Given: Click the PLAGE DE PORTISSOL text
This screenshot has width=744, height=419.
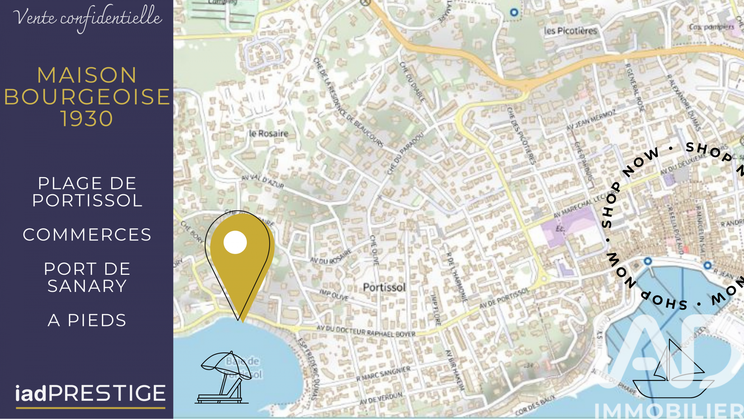Looking at the screenshot, I should point(87,192).
